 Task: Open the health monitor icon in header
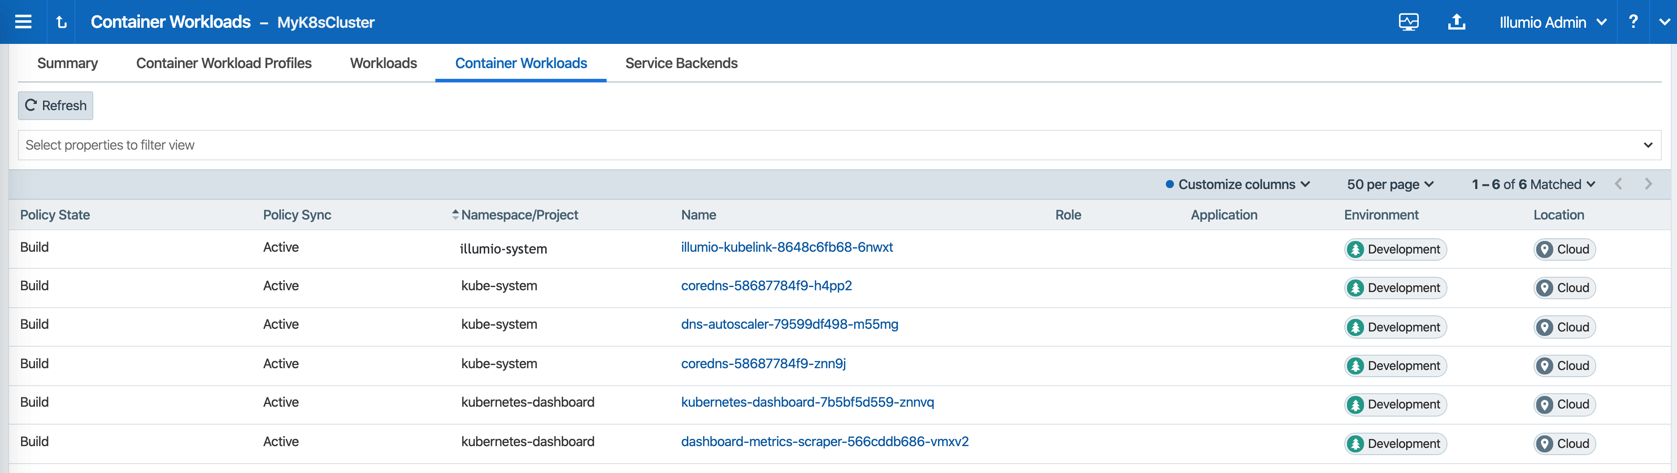(1409, 21)
